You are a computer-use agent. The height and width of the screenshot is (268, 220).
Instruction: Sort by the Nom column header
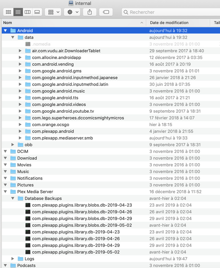(74, 23)
